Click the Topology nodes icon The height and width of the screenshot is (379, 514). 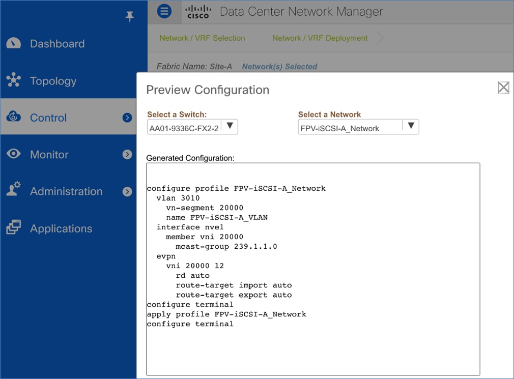tap(13, 79)
